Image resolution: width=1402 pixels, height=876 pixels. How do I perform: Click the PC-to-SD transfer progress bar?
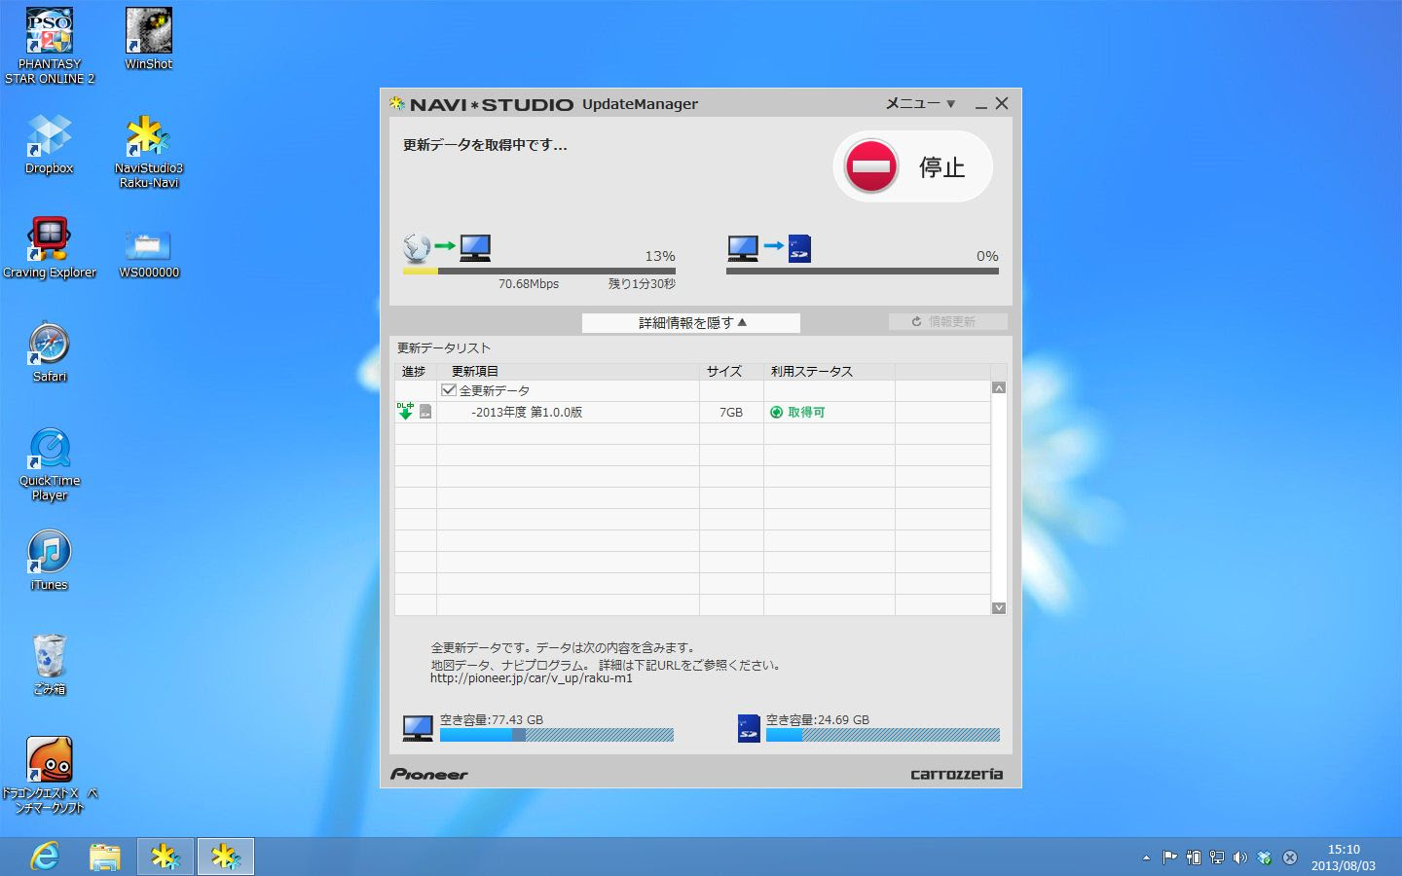coord(863,272)
